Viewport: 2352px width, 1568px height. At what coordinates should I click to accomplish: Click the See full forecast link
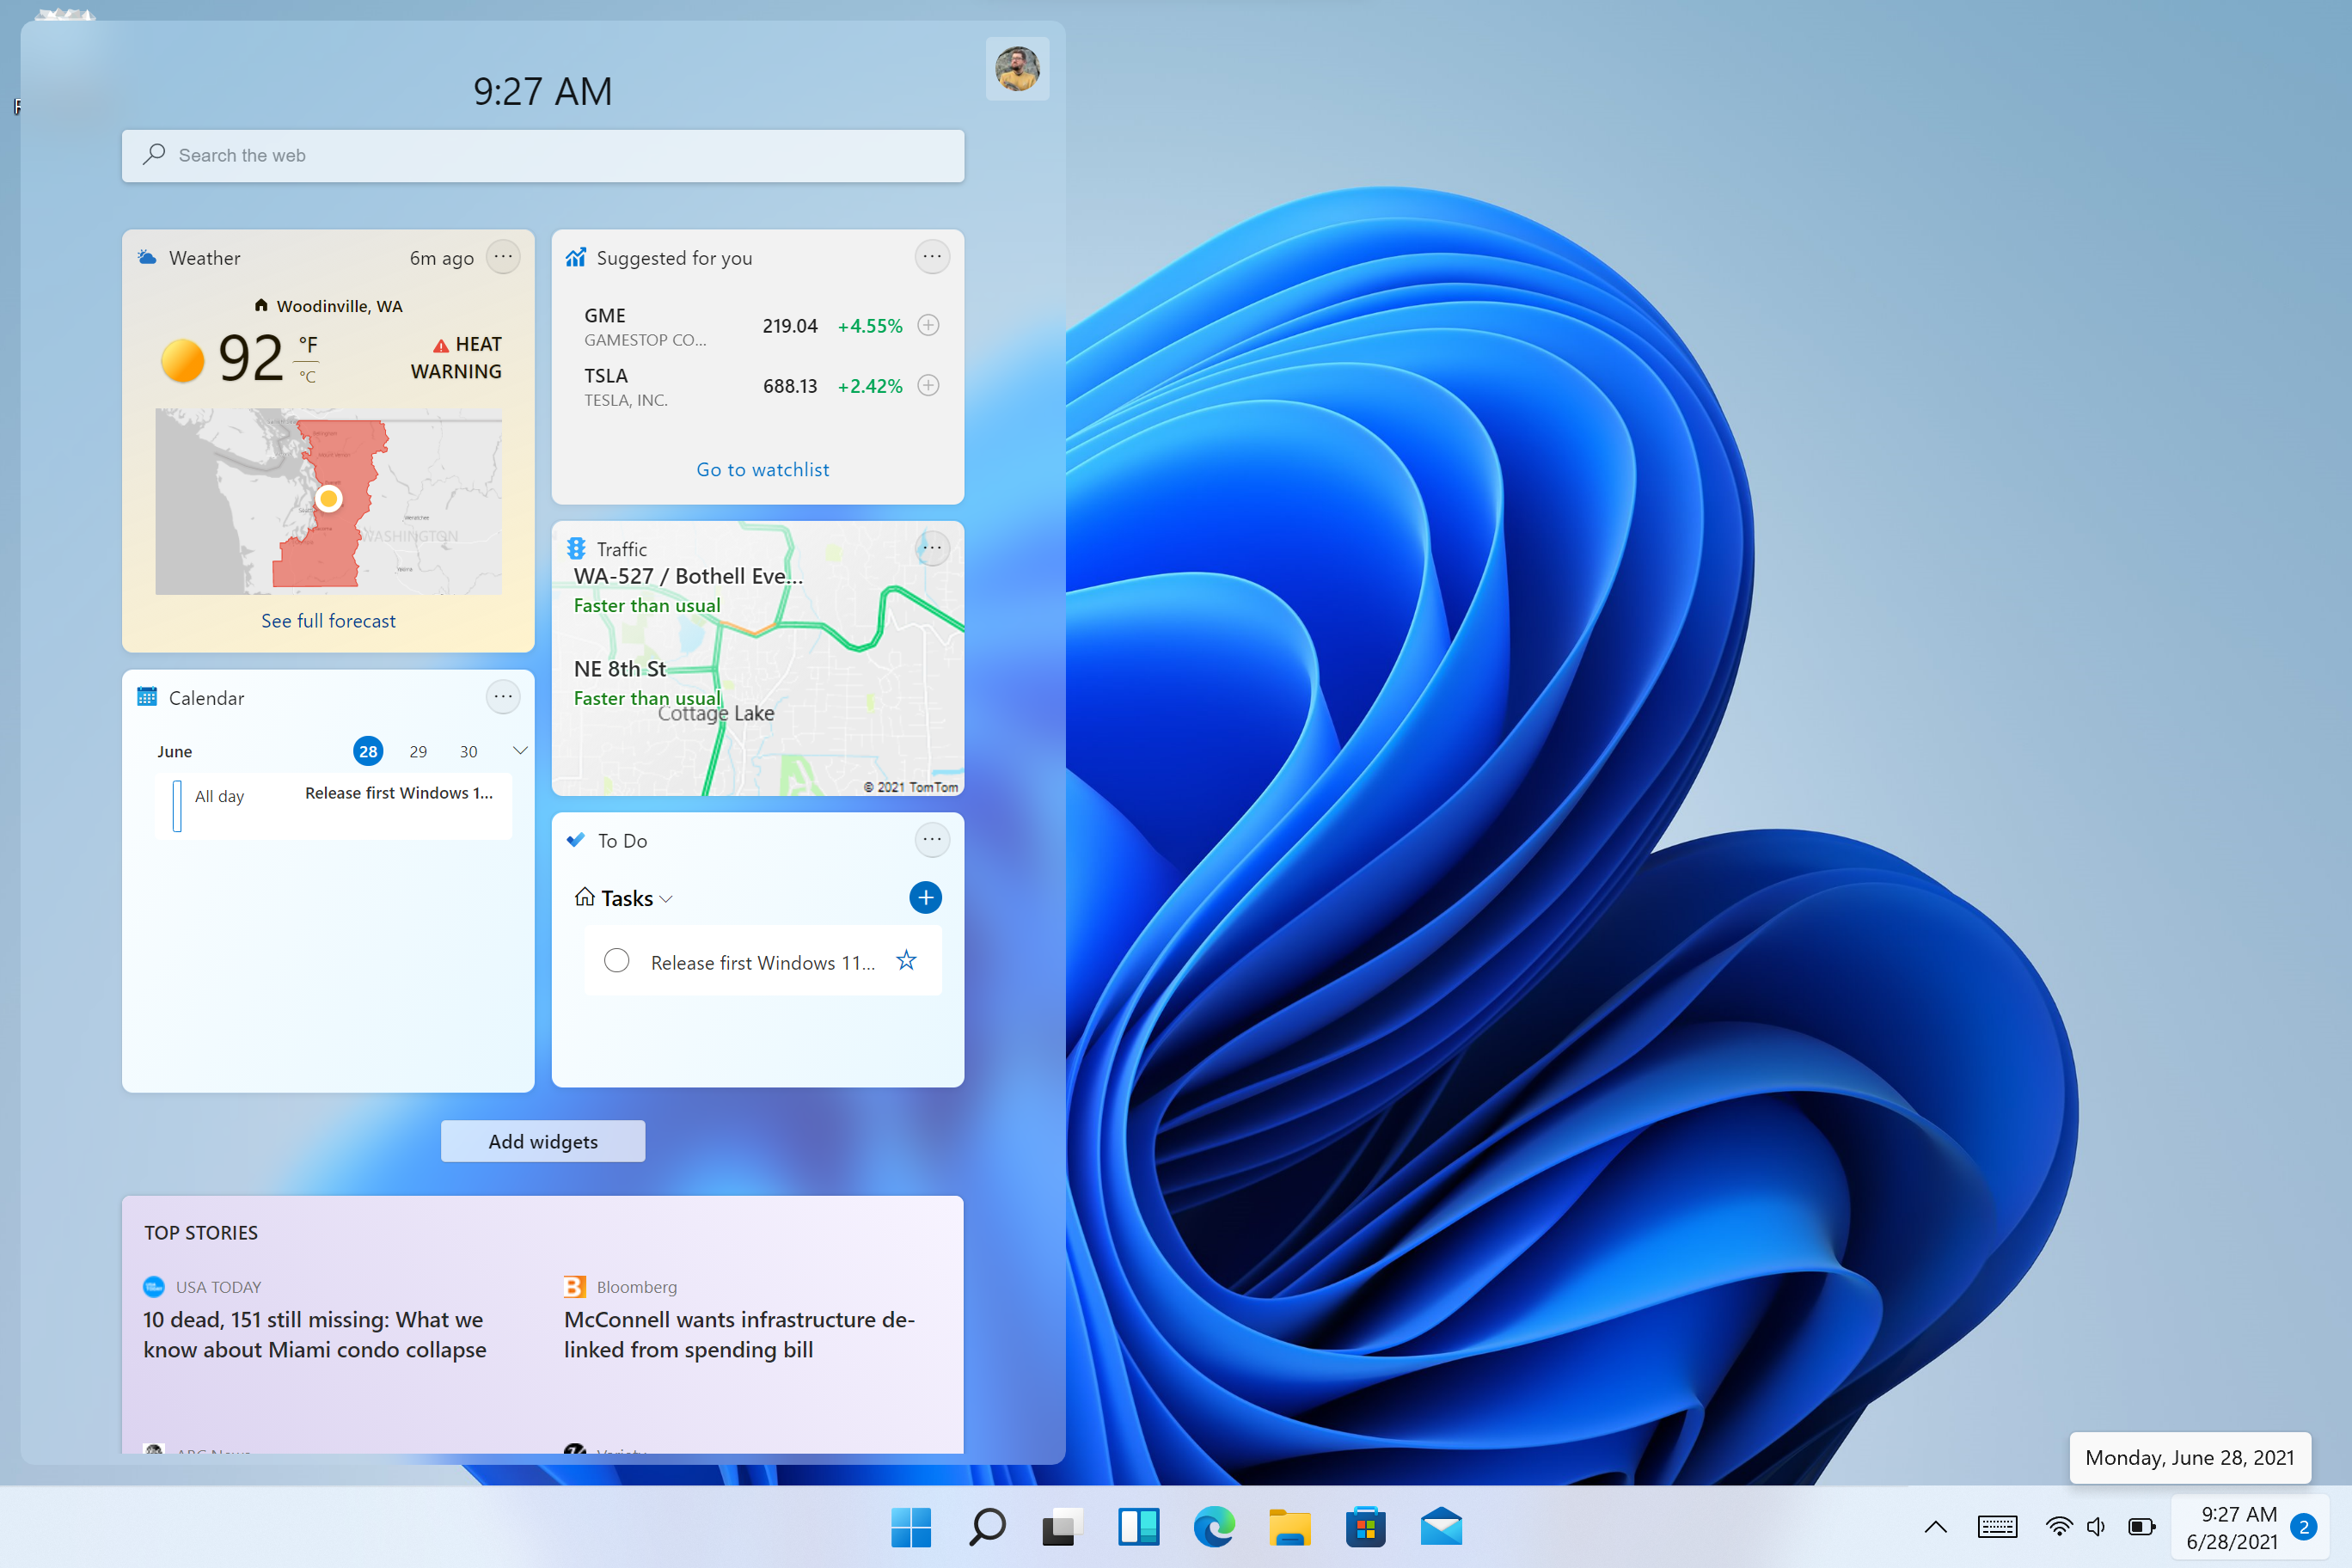pos(328,620)
